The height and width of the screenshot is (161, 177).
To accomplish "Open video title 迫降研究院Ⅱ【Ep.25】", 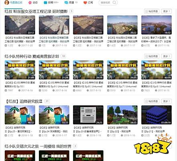I will coord(18,129).
